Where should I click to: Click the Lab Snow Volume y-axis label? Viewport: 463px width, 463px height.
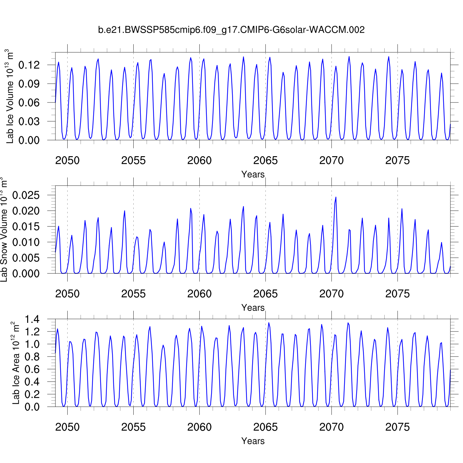4,230
